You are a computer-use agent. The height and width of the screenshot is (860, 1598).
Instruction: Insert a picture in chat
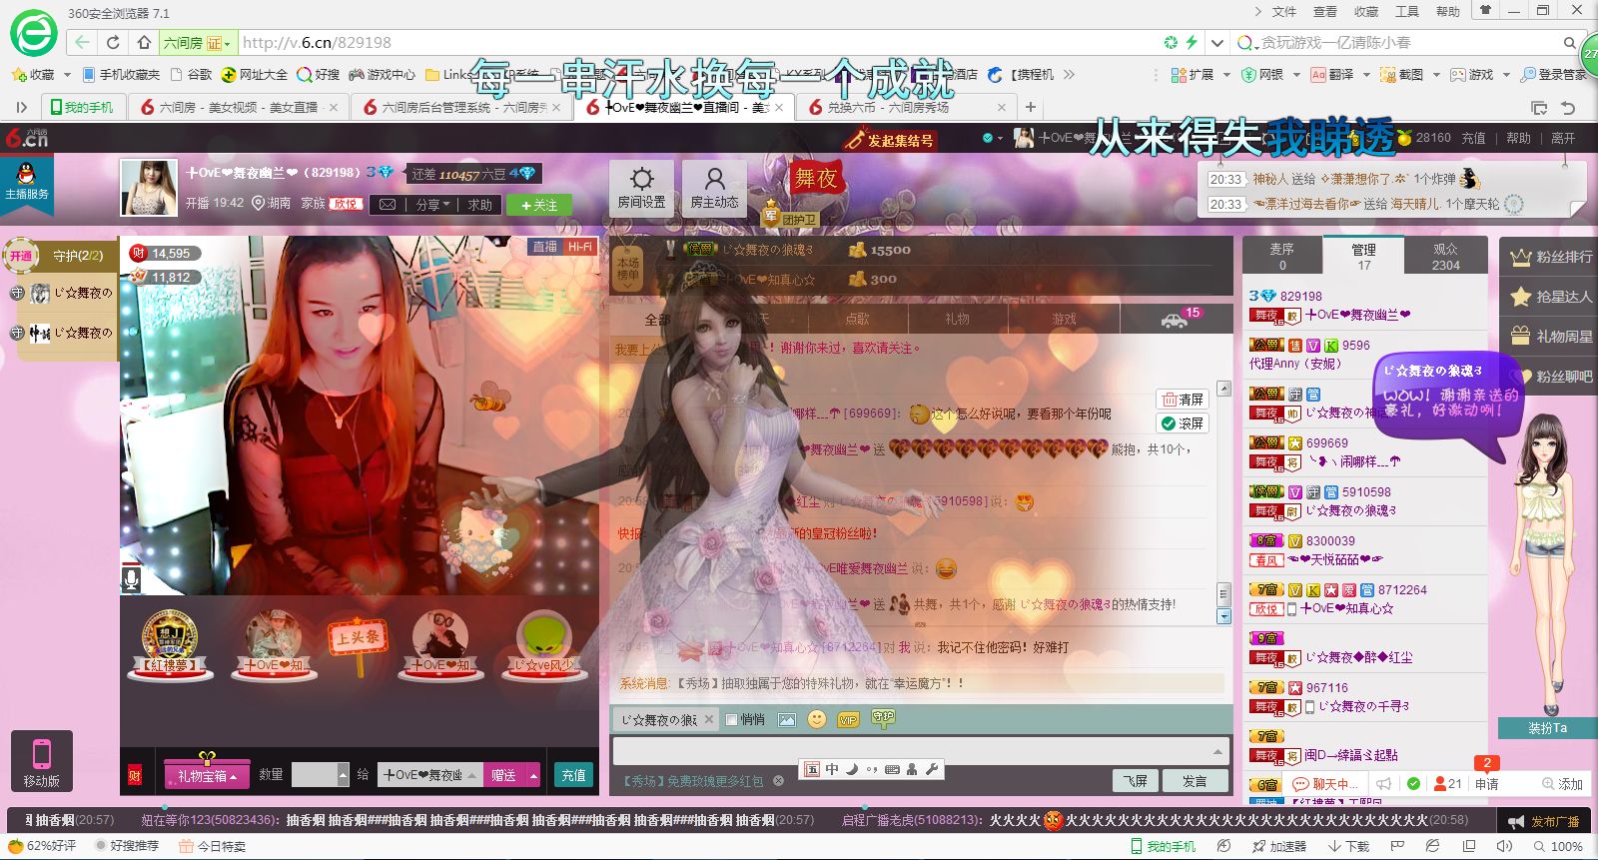click(x=787, y=719)
